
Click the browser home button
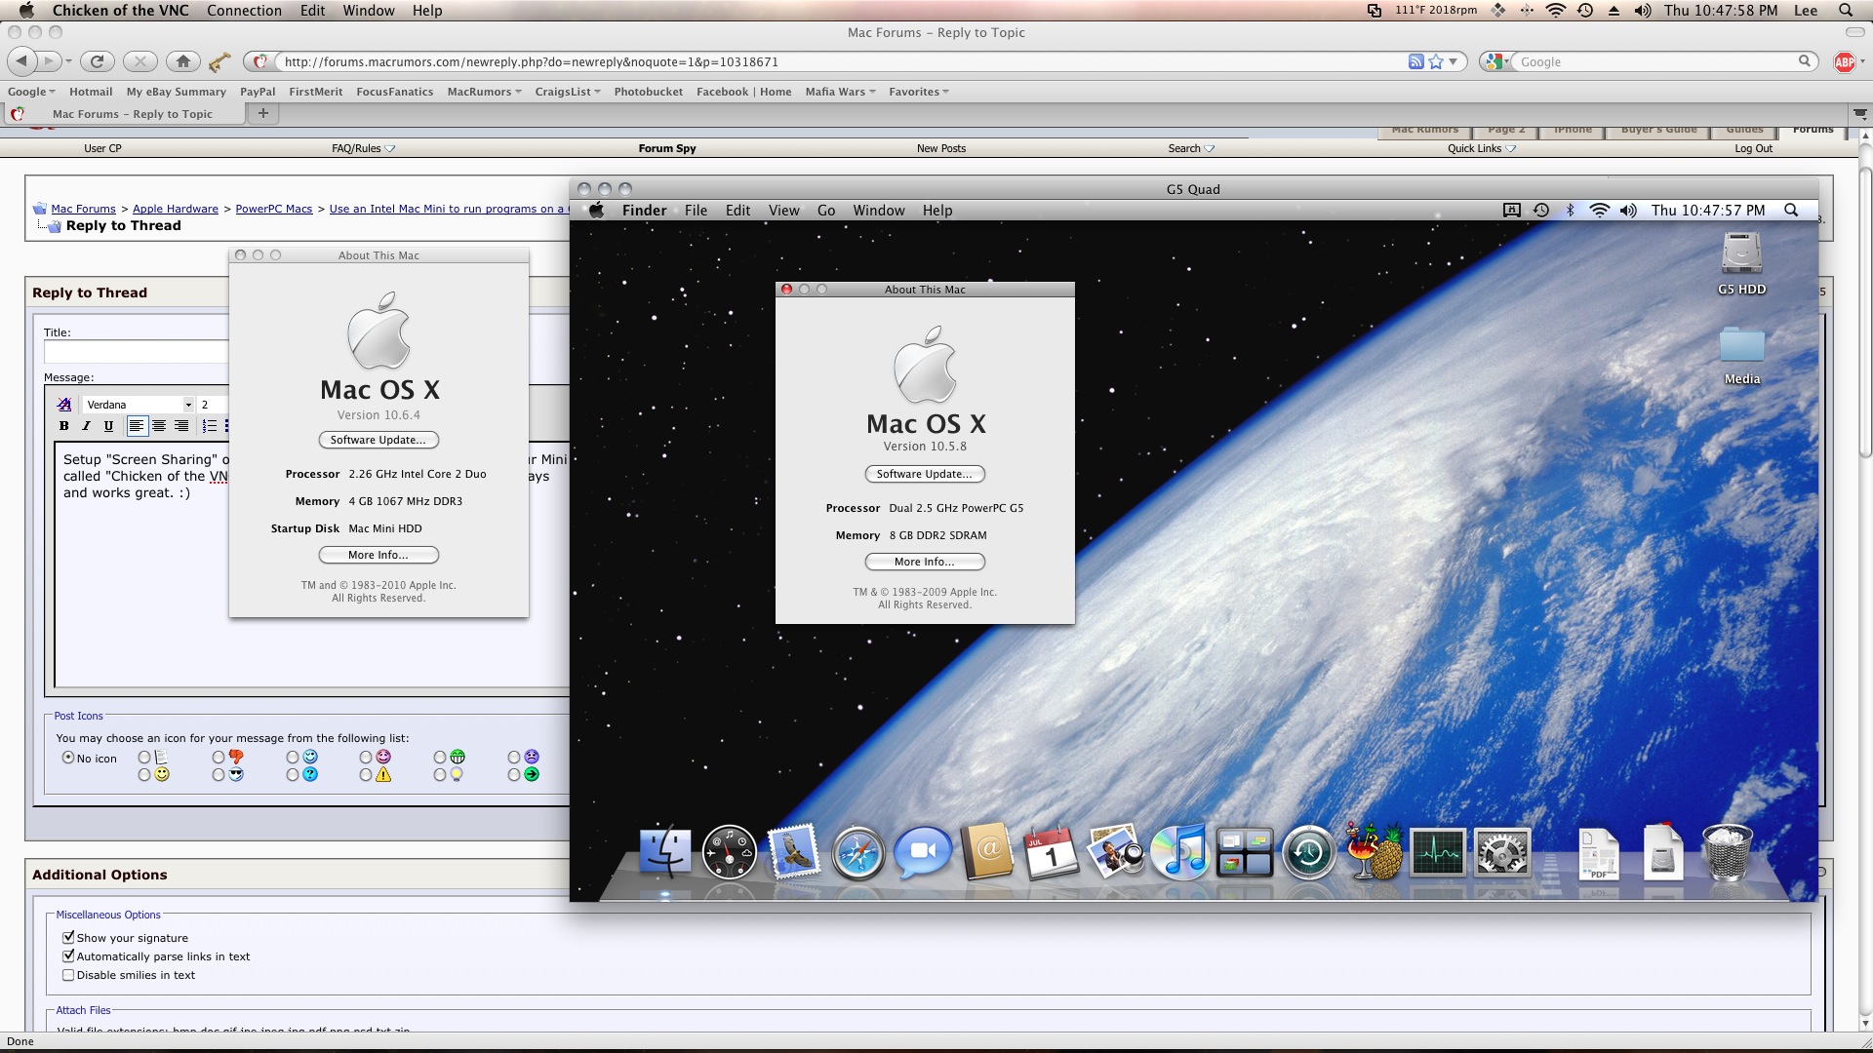point(182,61)
